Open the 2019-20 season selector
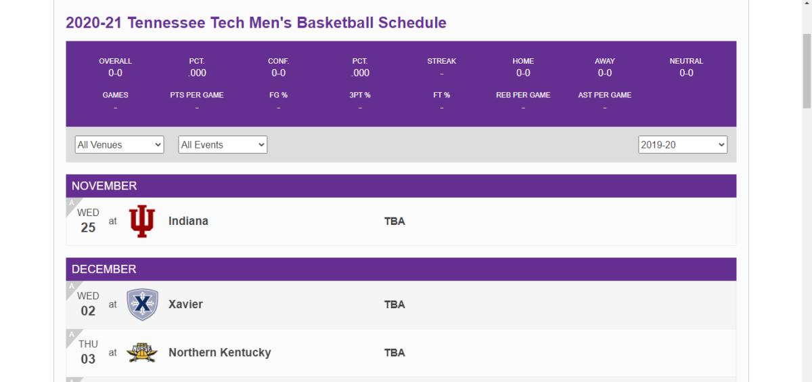The width and height of the screenshot is (812, 382). pos(682,145)
